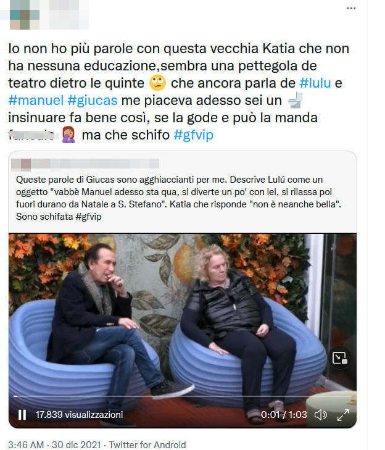Screen dimensions: 385x450
Task: Open the #manuel hashtag
Action: pos(36,101)
